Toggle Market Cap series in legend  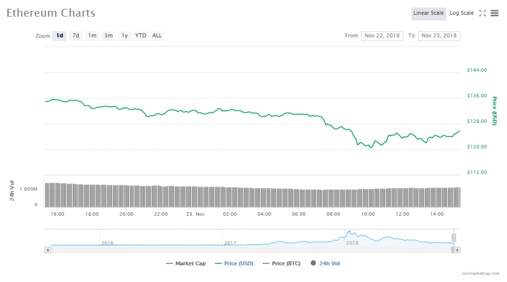point(186,264)
